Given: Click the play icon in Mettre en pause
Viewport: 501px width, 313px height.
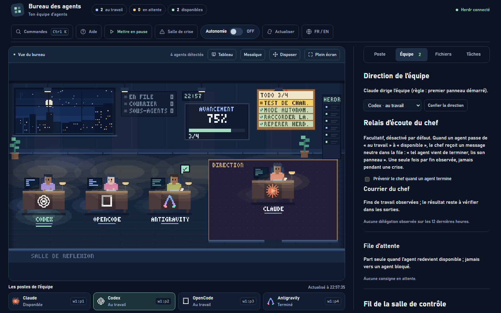Looking at the screenshot, I should coord(112,32).
